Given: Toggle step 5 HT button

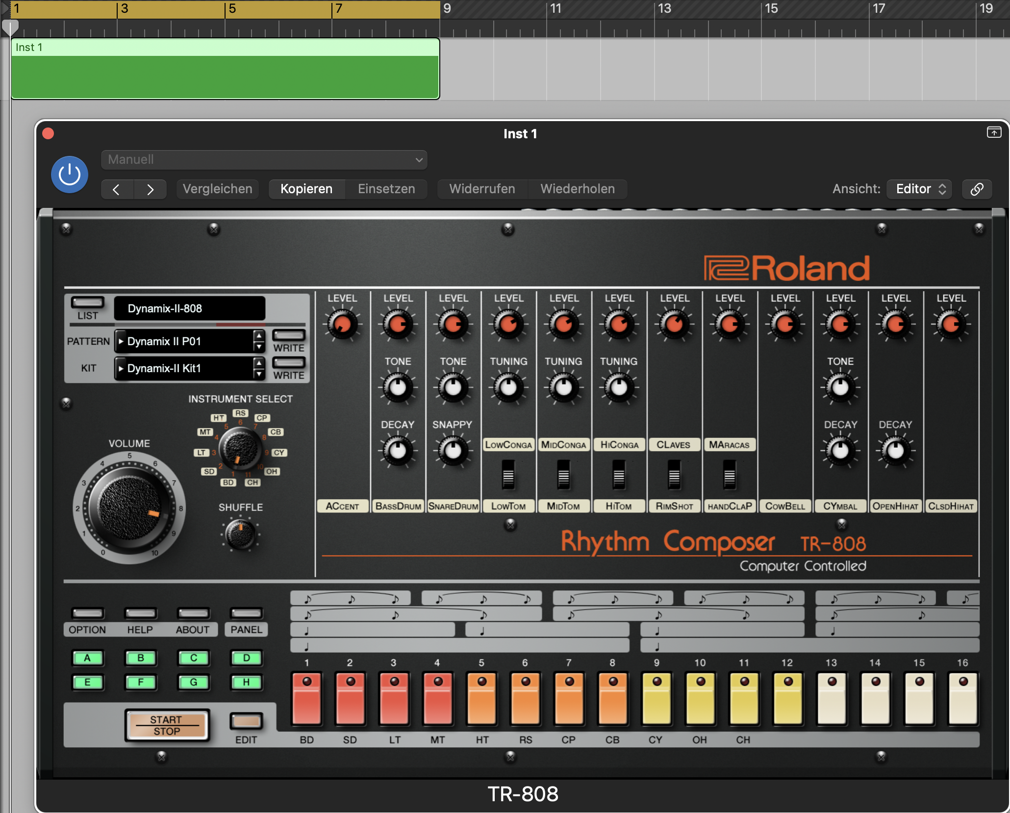Looking at the screenshot, I should [481, 699].
